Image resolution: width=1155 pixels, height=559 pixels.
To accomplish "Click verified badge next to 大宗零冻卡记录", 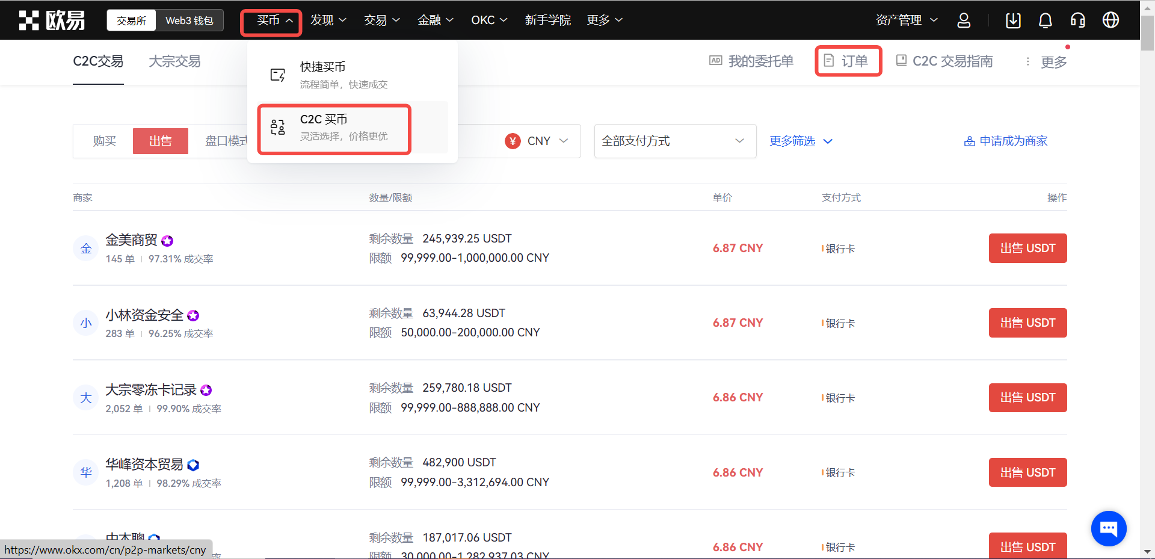I will [206, 390].
